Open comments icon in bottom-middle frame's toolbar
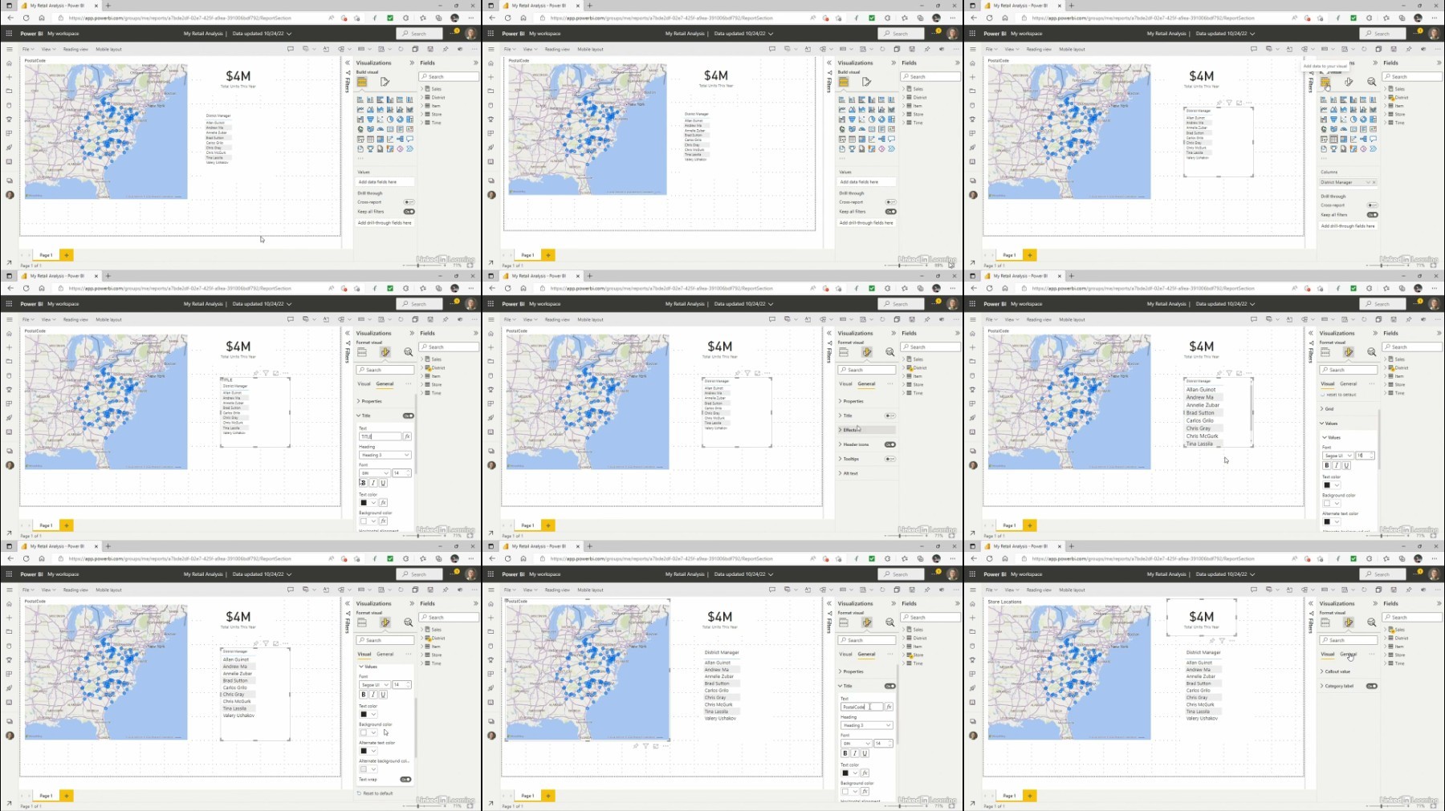This screenshot has height=811, width=1445. [772, 590]
